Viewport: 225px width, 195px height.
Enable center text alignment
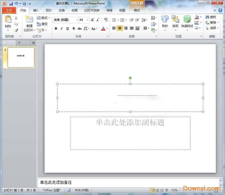click(x=120, y=28)
